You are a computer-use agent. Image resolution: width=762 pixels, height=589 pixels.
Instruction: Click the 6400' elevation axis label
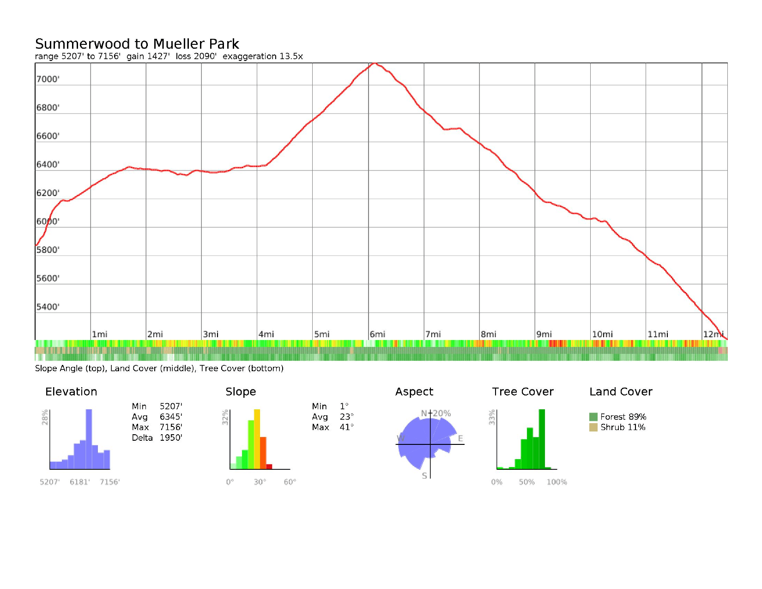pyautogui.click(x=48, y=164)
